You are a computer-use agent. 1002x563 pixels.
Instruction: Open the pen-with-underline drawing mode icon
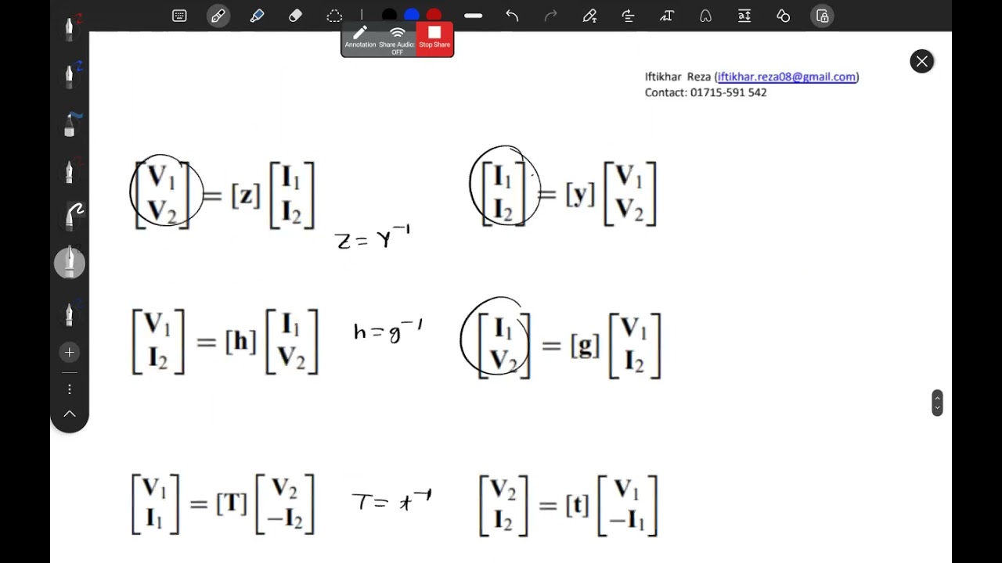point(589,16)
